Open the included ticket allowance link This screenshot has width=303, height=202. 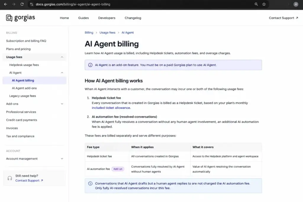tap(111, 108)
